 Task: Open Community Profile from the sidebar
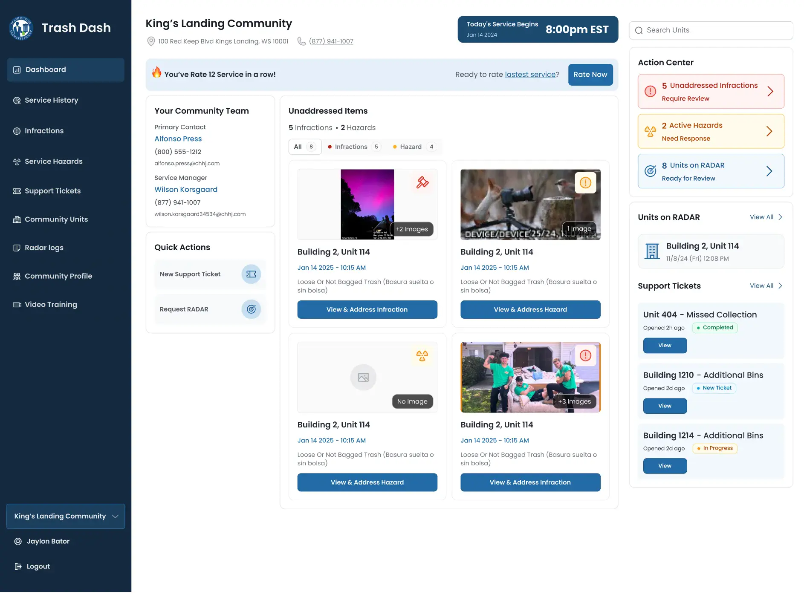point(58,276)
